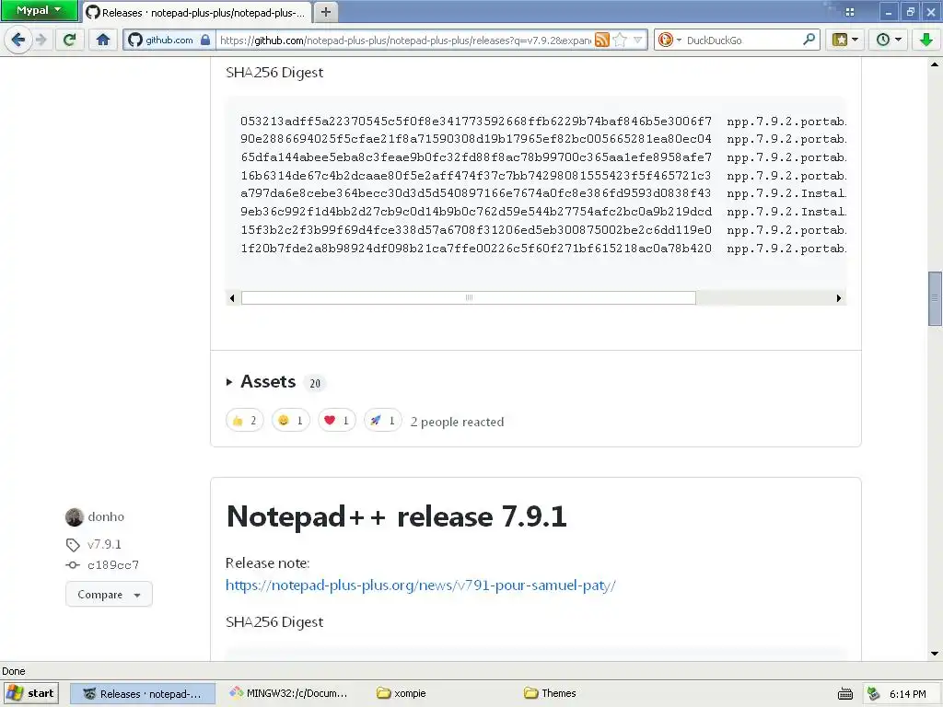The height and width of the screenshot is (707, 943).
Task: Toggle the thumbs up reaction
Action: point(245,420)
